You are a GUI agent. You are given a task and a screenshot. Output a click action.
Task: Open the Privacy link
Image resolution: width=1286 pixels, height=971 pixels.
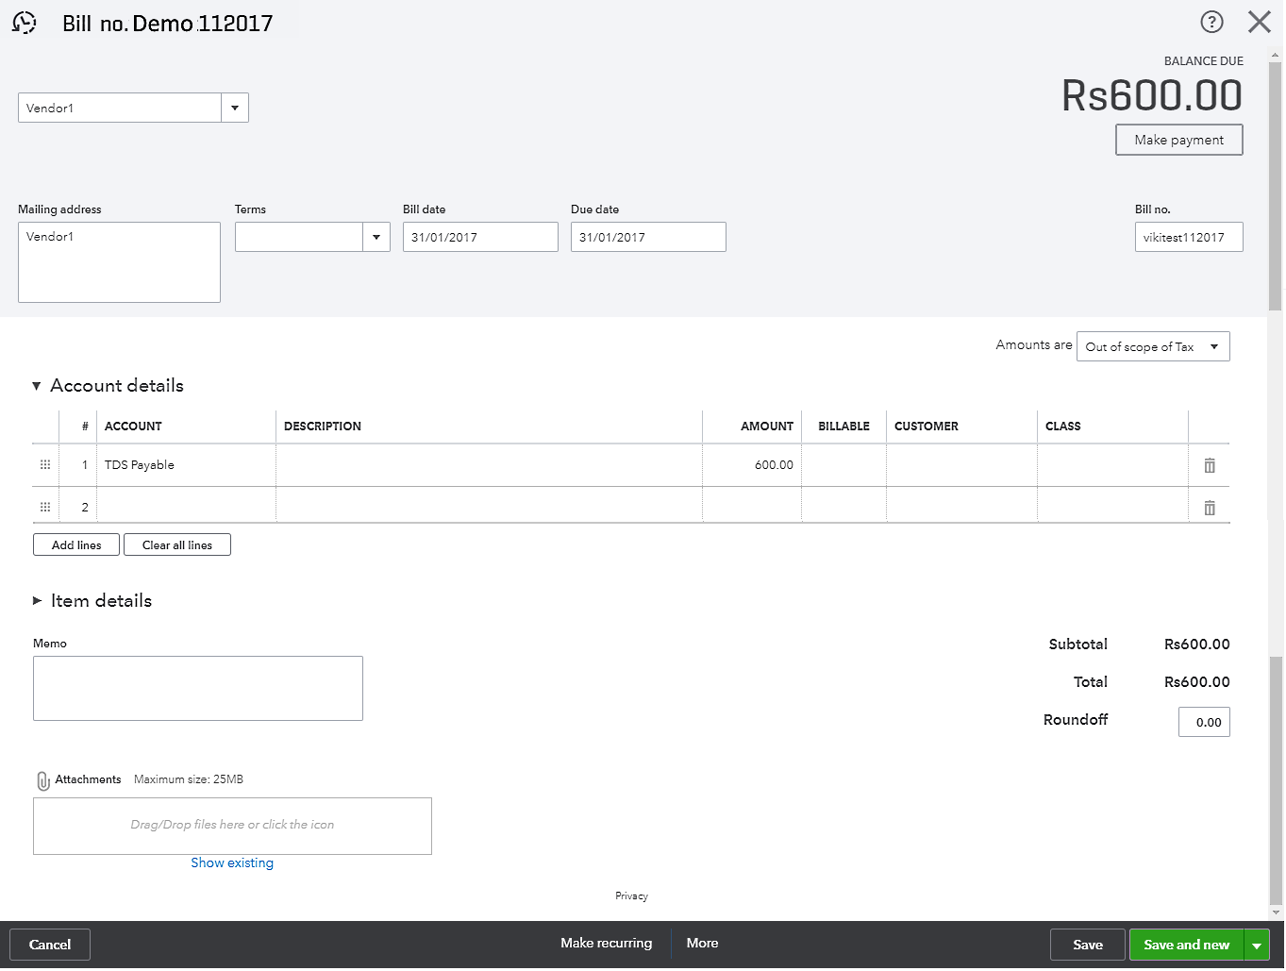pos(632,896)
